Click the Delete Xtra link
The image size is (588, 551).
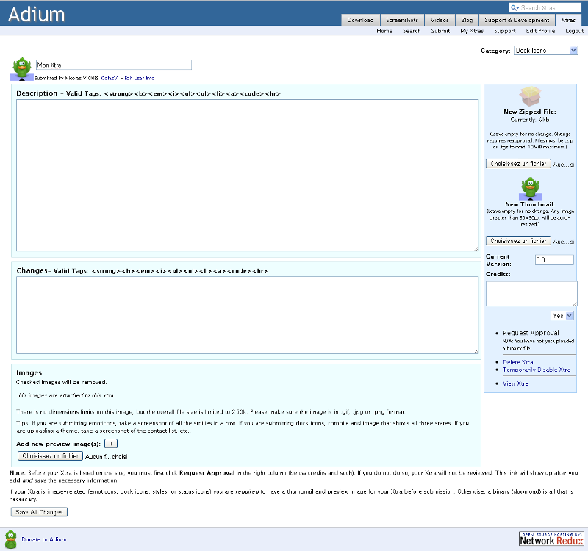click(x=518, y=362)
